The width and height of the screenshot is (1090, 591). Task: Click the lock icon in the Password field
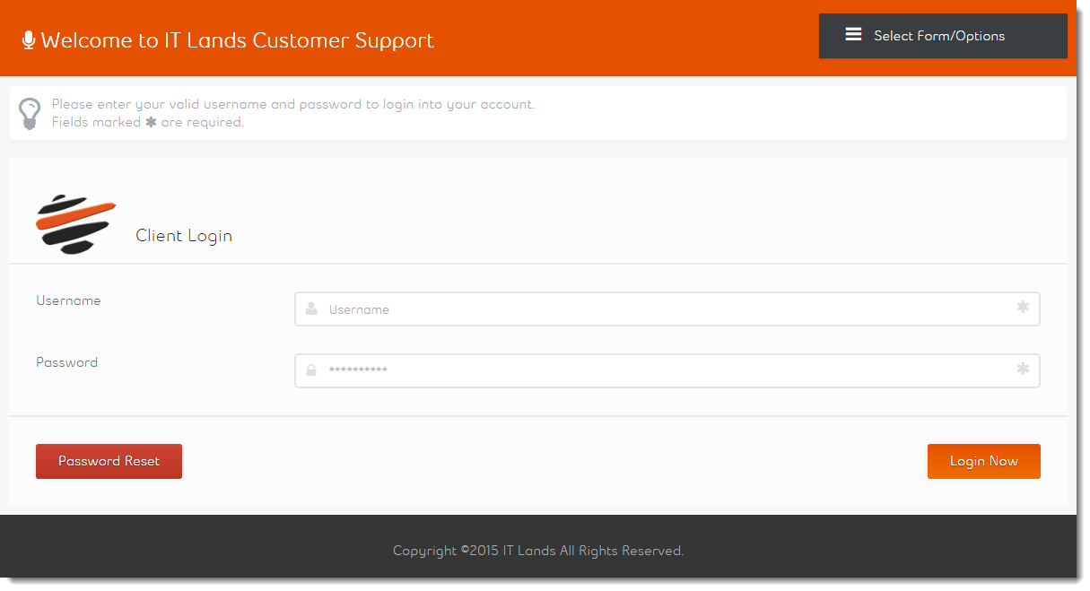click(x=311, y=369)
